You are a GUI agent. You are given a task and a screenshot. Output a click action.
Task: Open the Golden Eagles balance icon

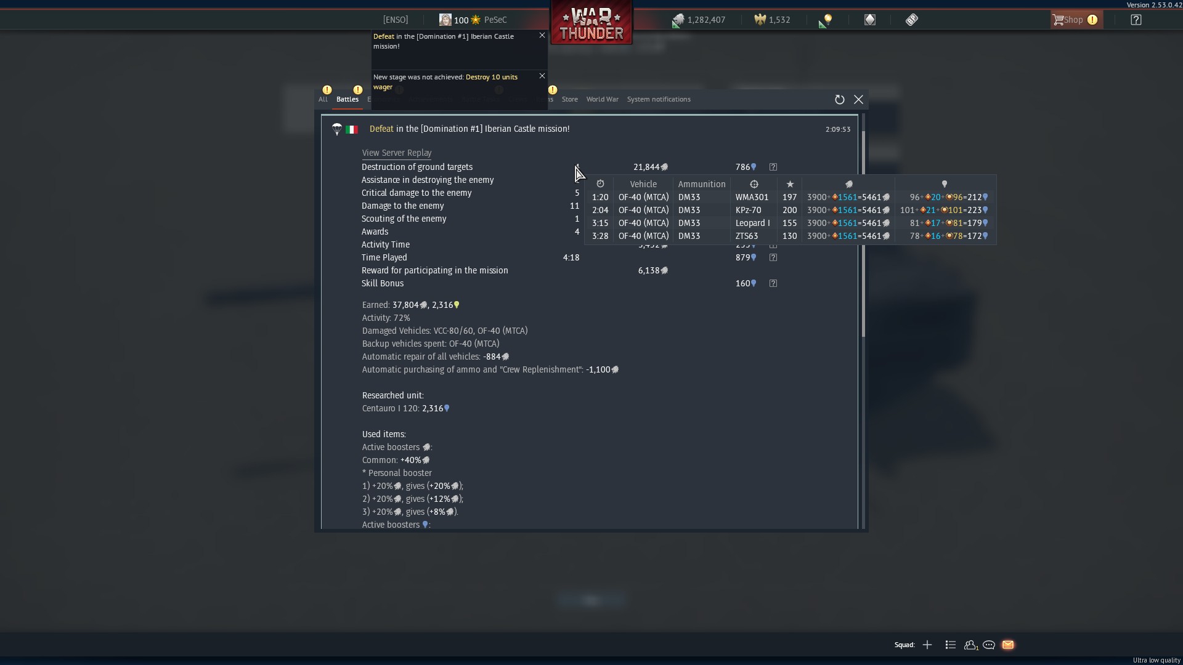[760, 20]
